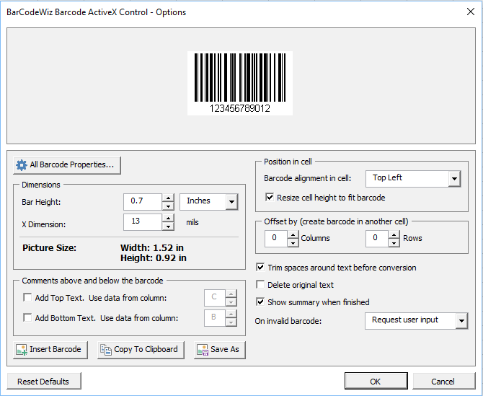
Task: Click the Save As button
Action: tap(220, 350)
